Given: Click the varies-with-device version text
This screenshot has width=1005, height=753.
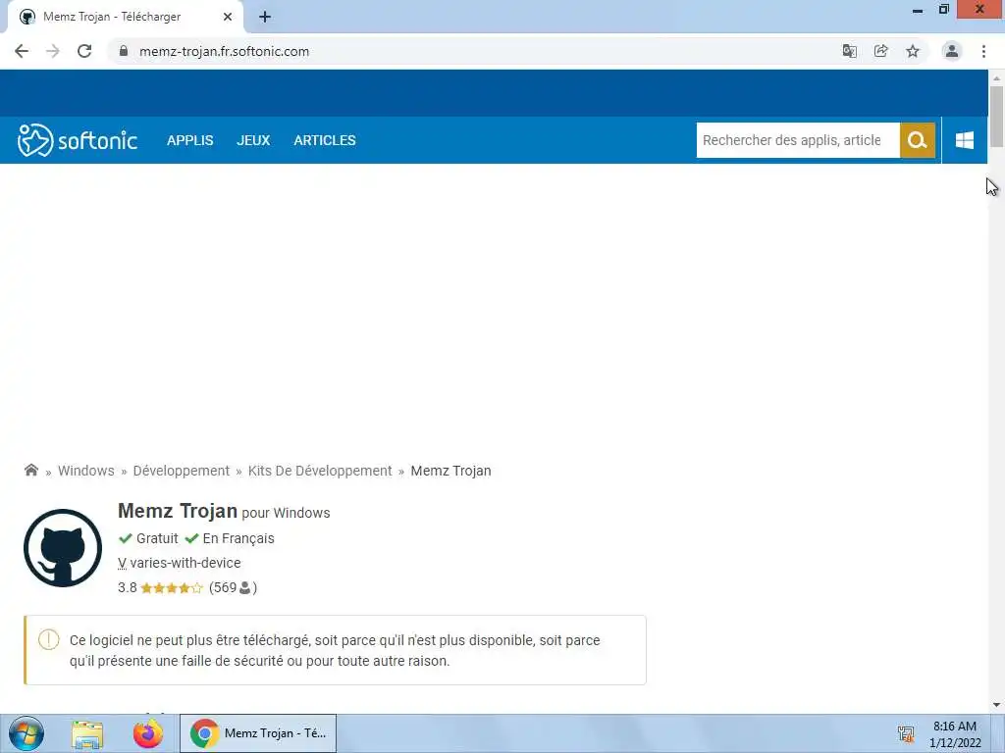Looking at the screenshot, I should pyautogui.click(x=185, y=563).
